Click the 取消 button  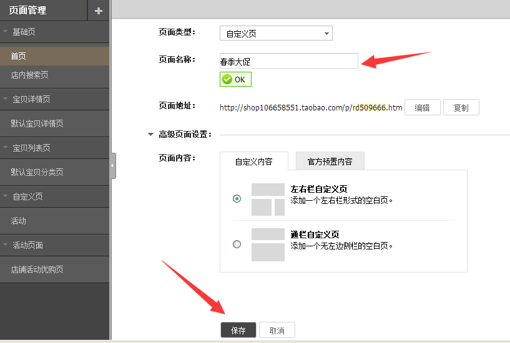[277, 331]
